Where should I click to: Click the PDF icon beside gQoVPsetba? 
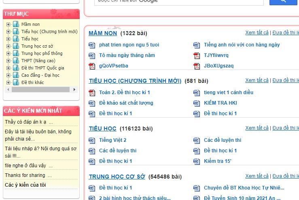(92, 66)
